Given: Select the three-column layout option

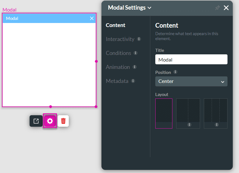Looking at the screenshot, I should 215,113.
